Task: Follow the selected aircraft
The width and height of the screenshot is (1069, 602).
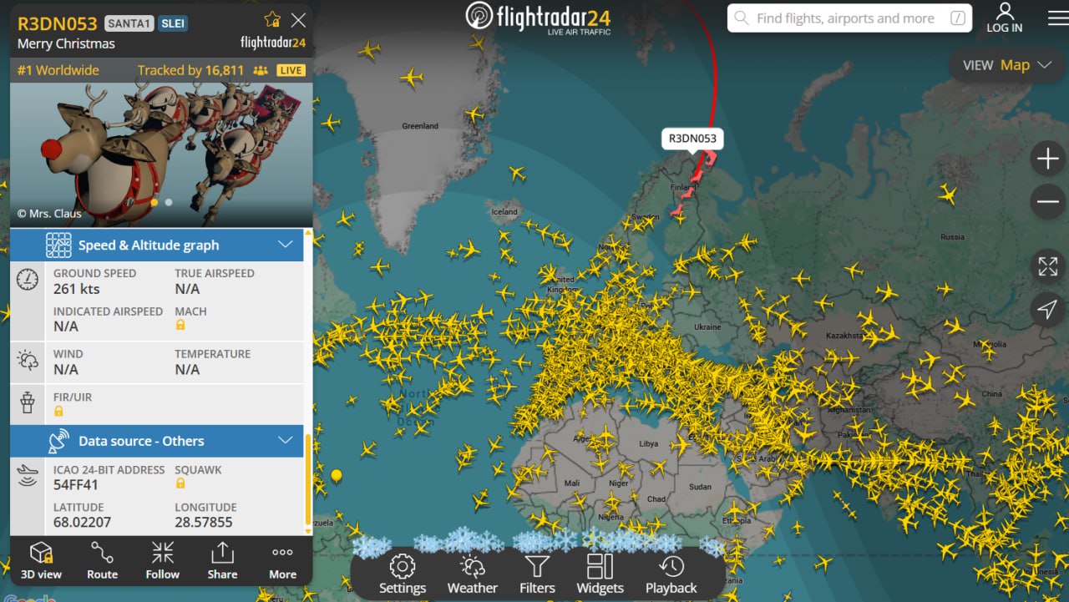Action: pyautogui.click(x=162, y=560)
